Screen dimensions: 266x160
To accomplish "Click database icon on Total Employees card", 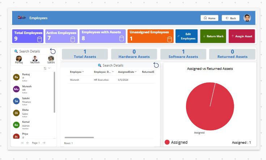I will pyautogui.click(x=39, y=39).
